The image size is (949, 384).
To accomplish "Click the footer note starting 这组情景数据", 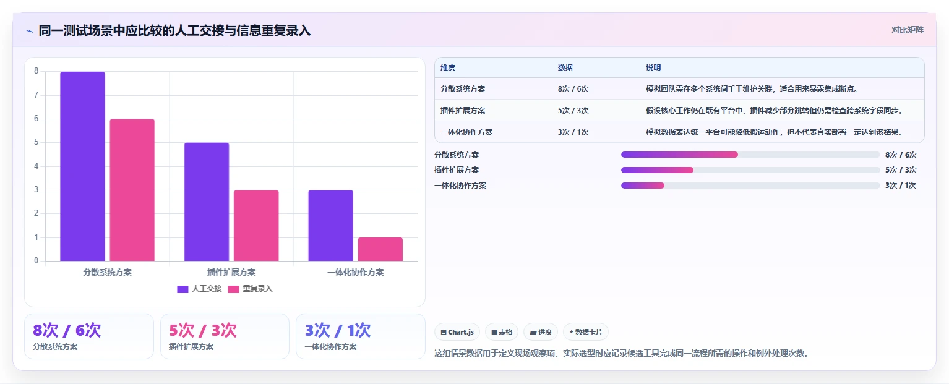I will pos(622,354).
